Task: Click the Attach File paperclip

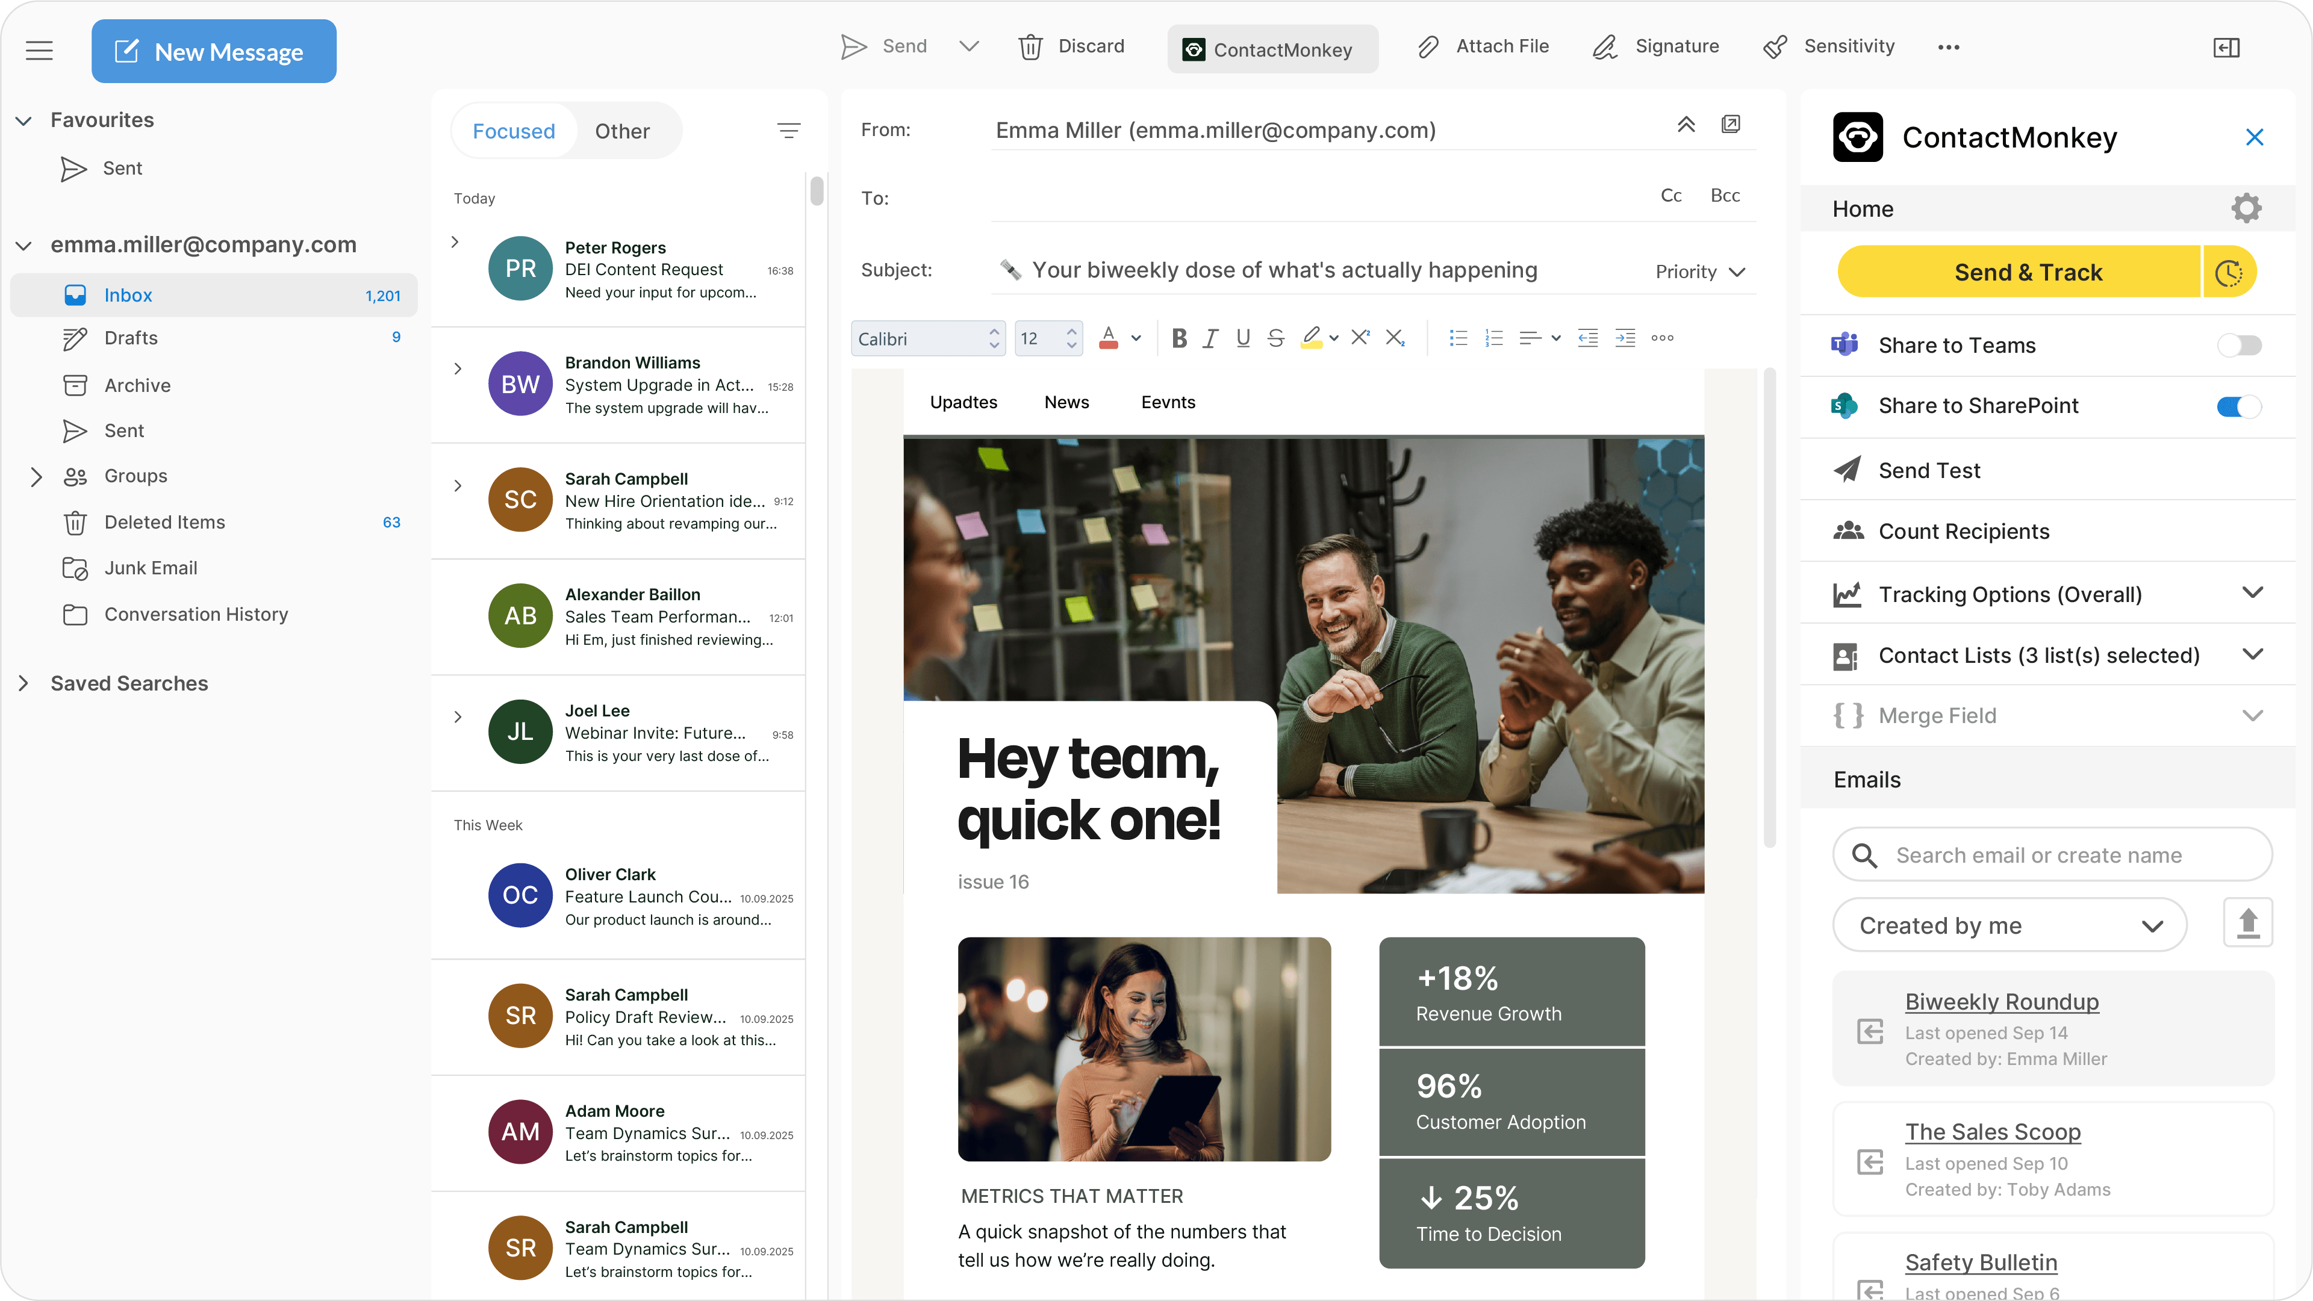Action: point(1428,47)
